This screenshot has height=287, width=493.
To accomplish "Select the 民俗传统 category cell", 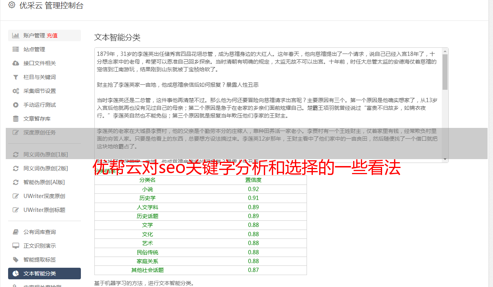I will point(148,252).
